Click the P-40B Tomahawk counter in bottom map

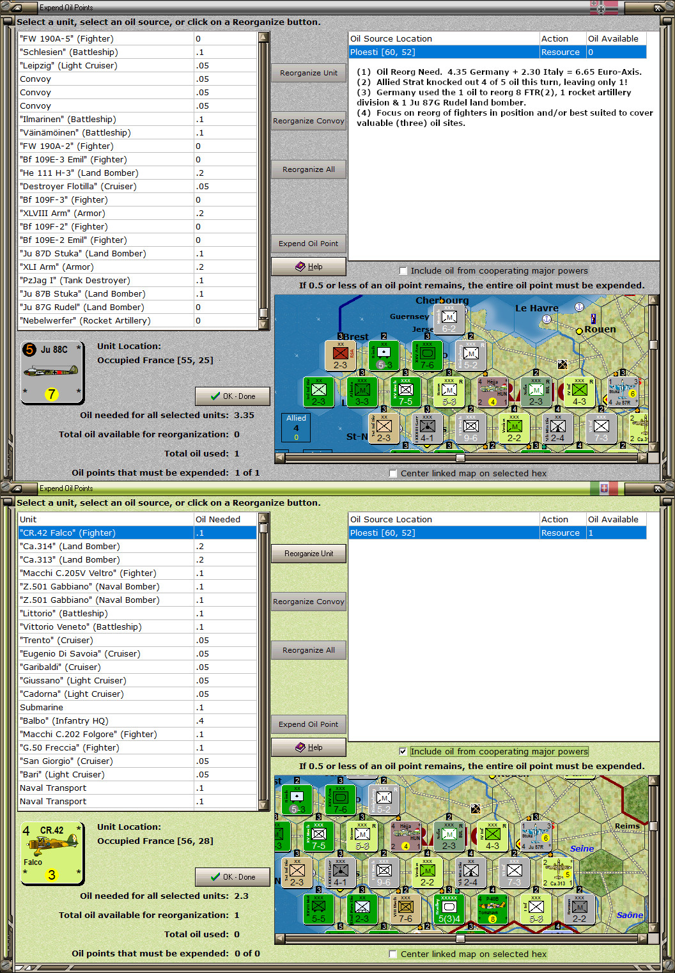(x=492, y=909)
